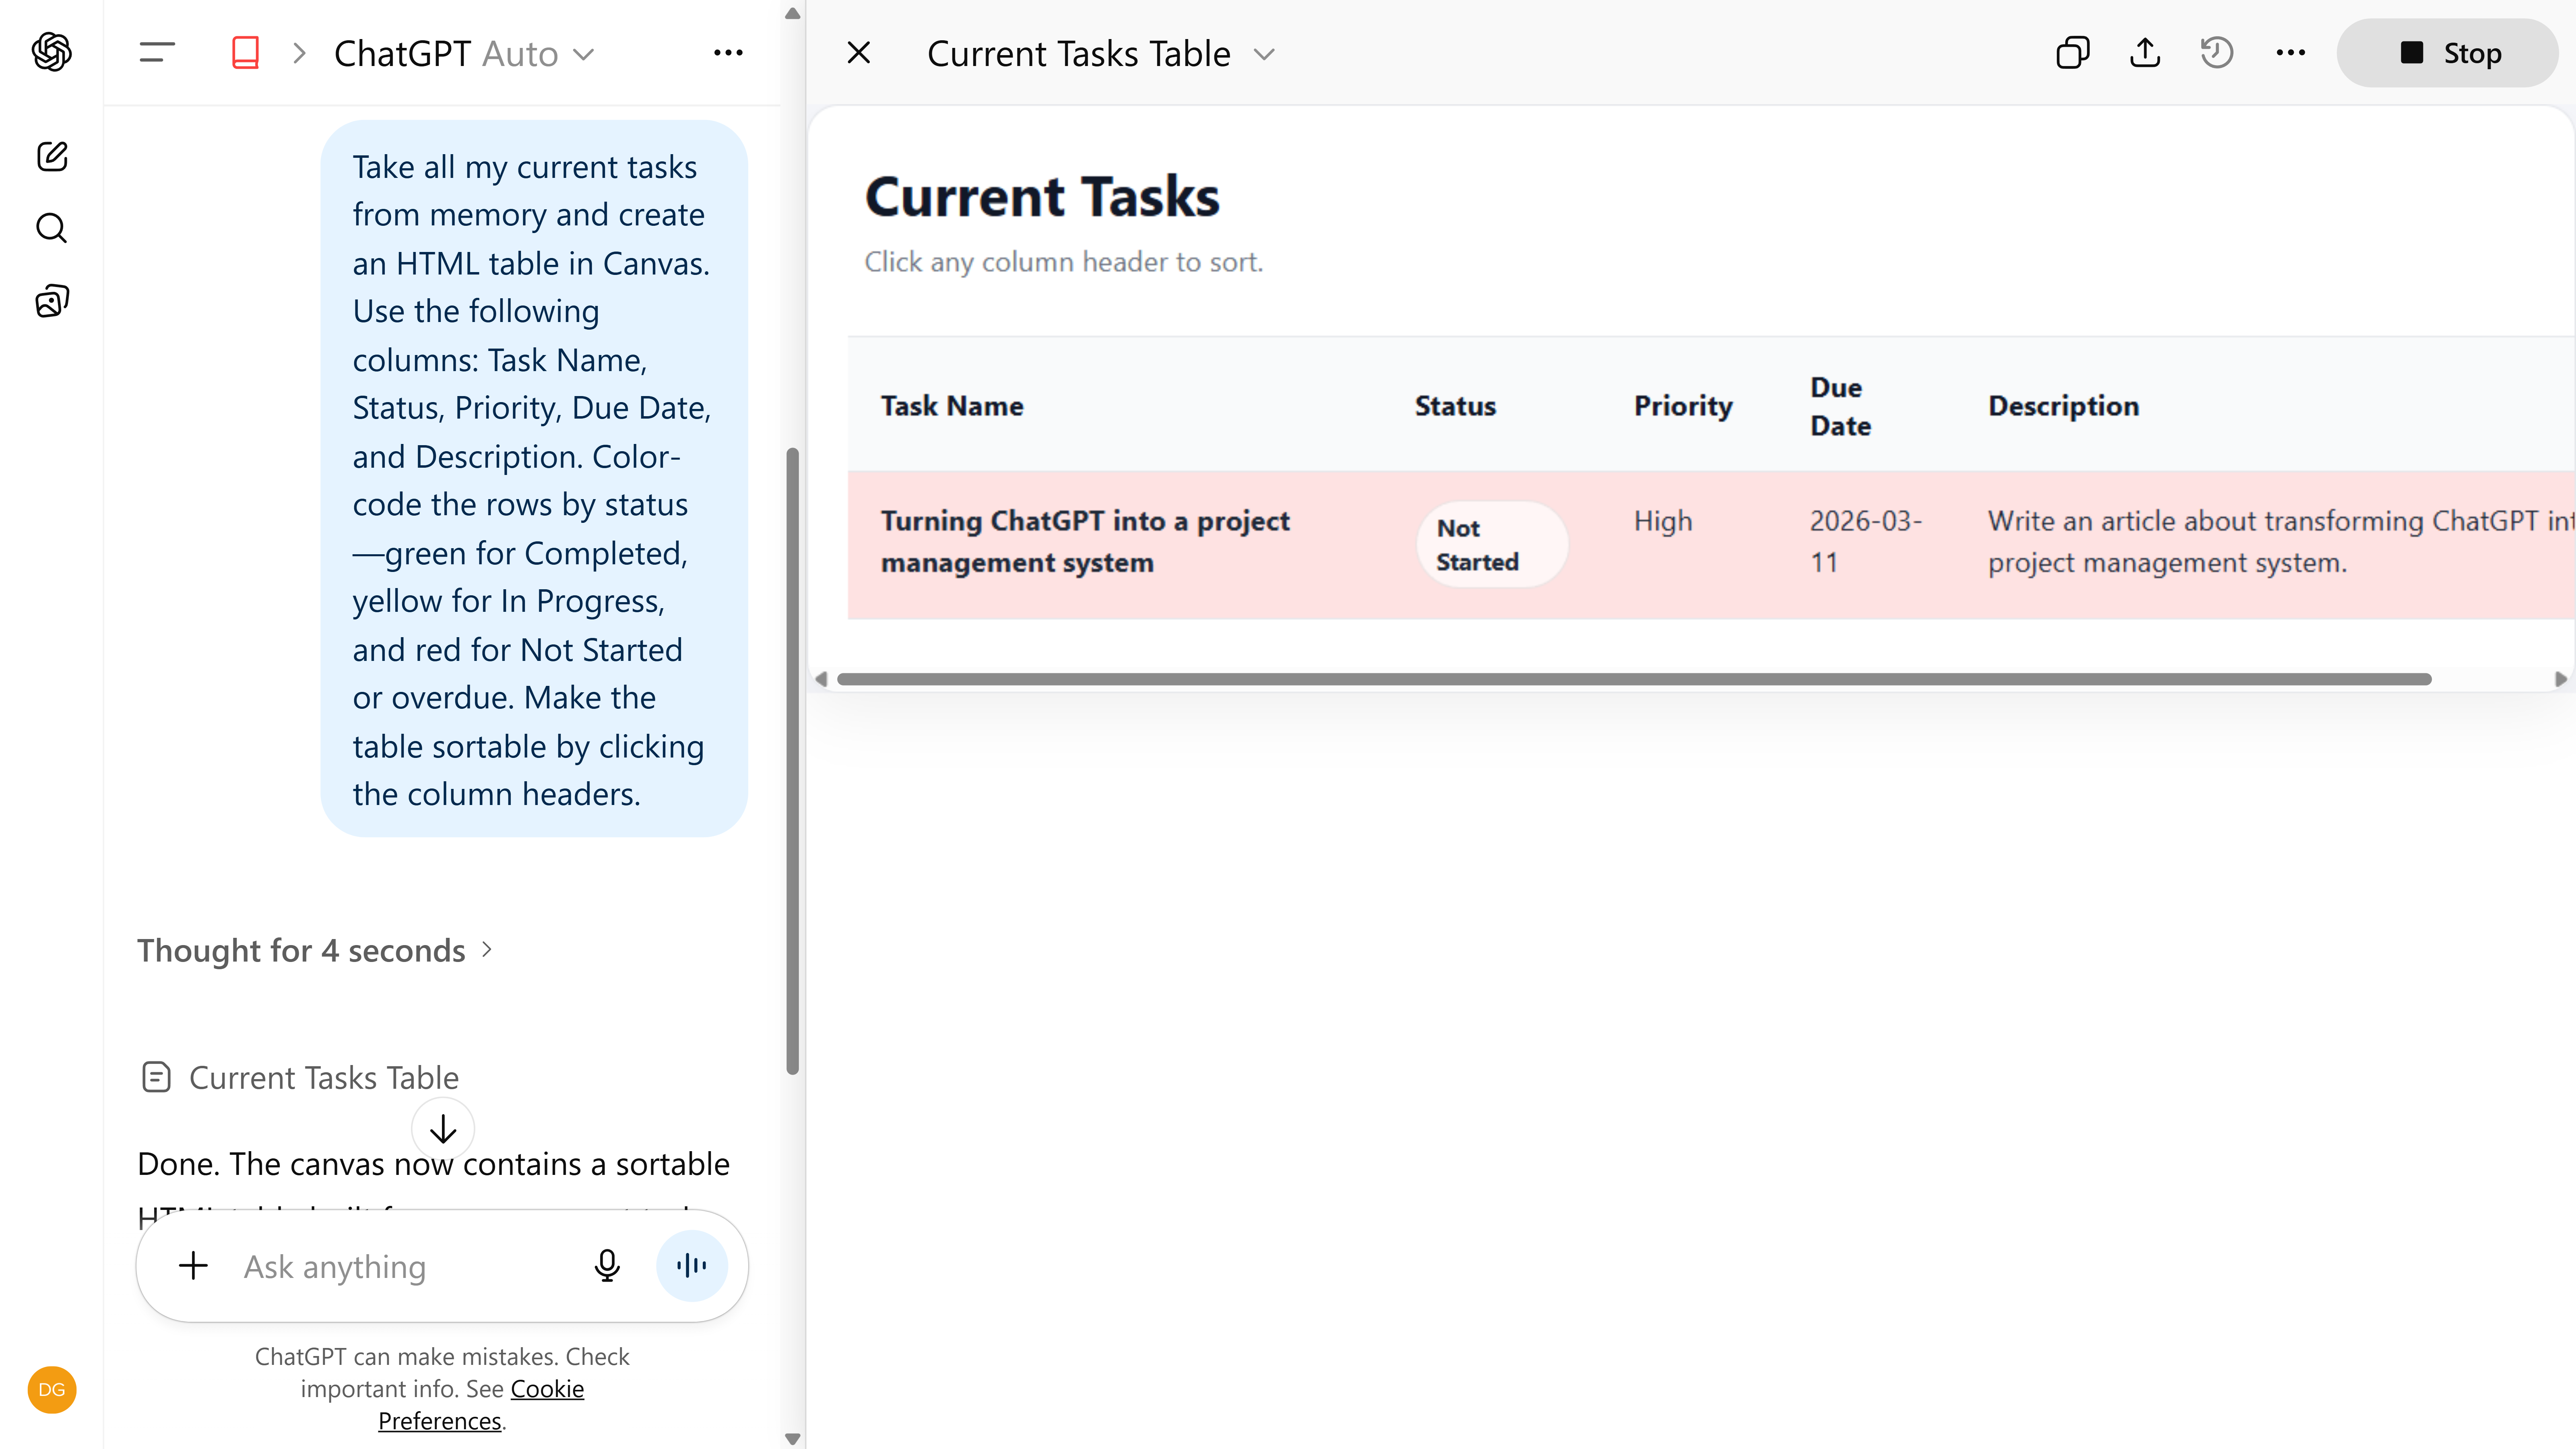Open the Cookie Preferences link
2576x1449 pixels.
click(481, 1405)
